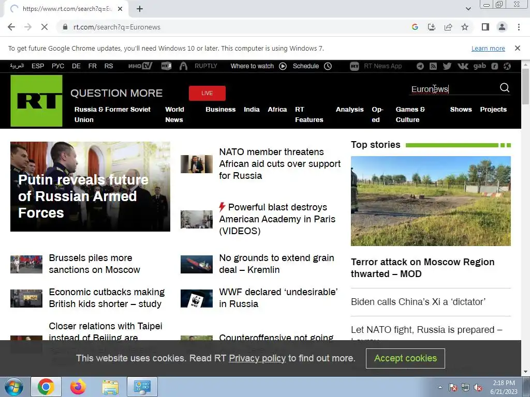
Task: Stop loading the page
Action: pyautogui.click(x=45, y=27)
